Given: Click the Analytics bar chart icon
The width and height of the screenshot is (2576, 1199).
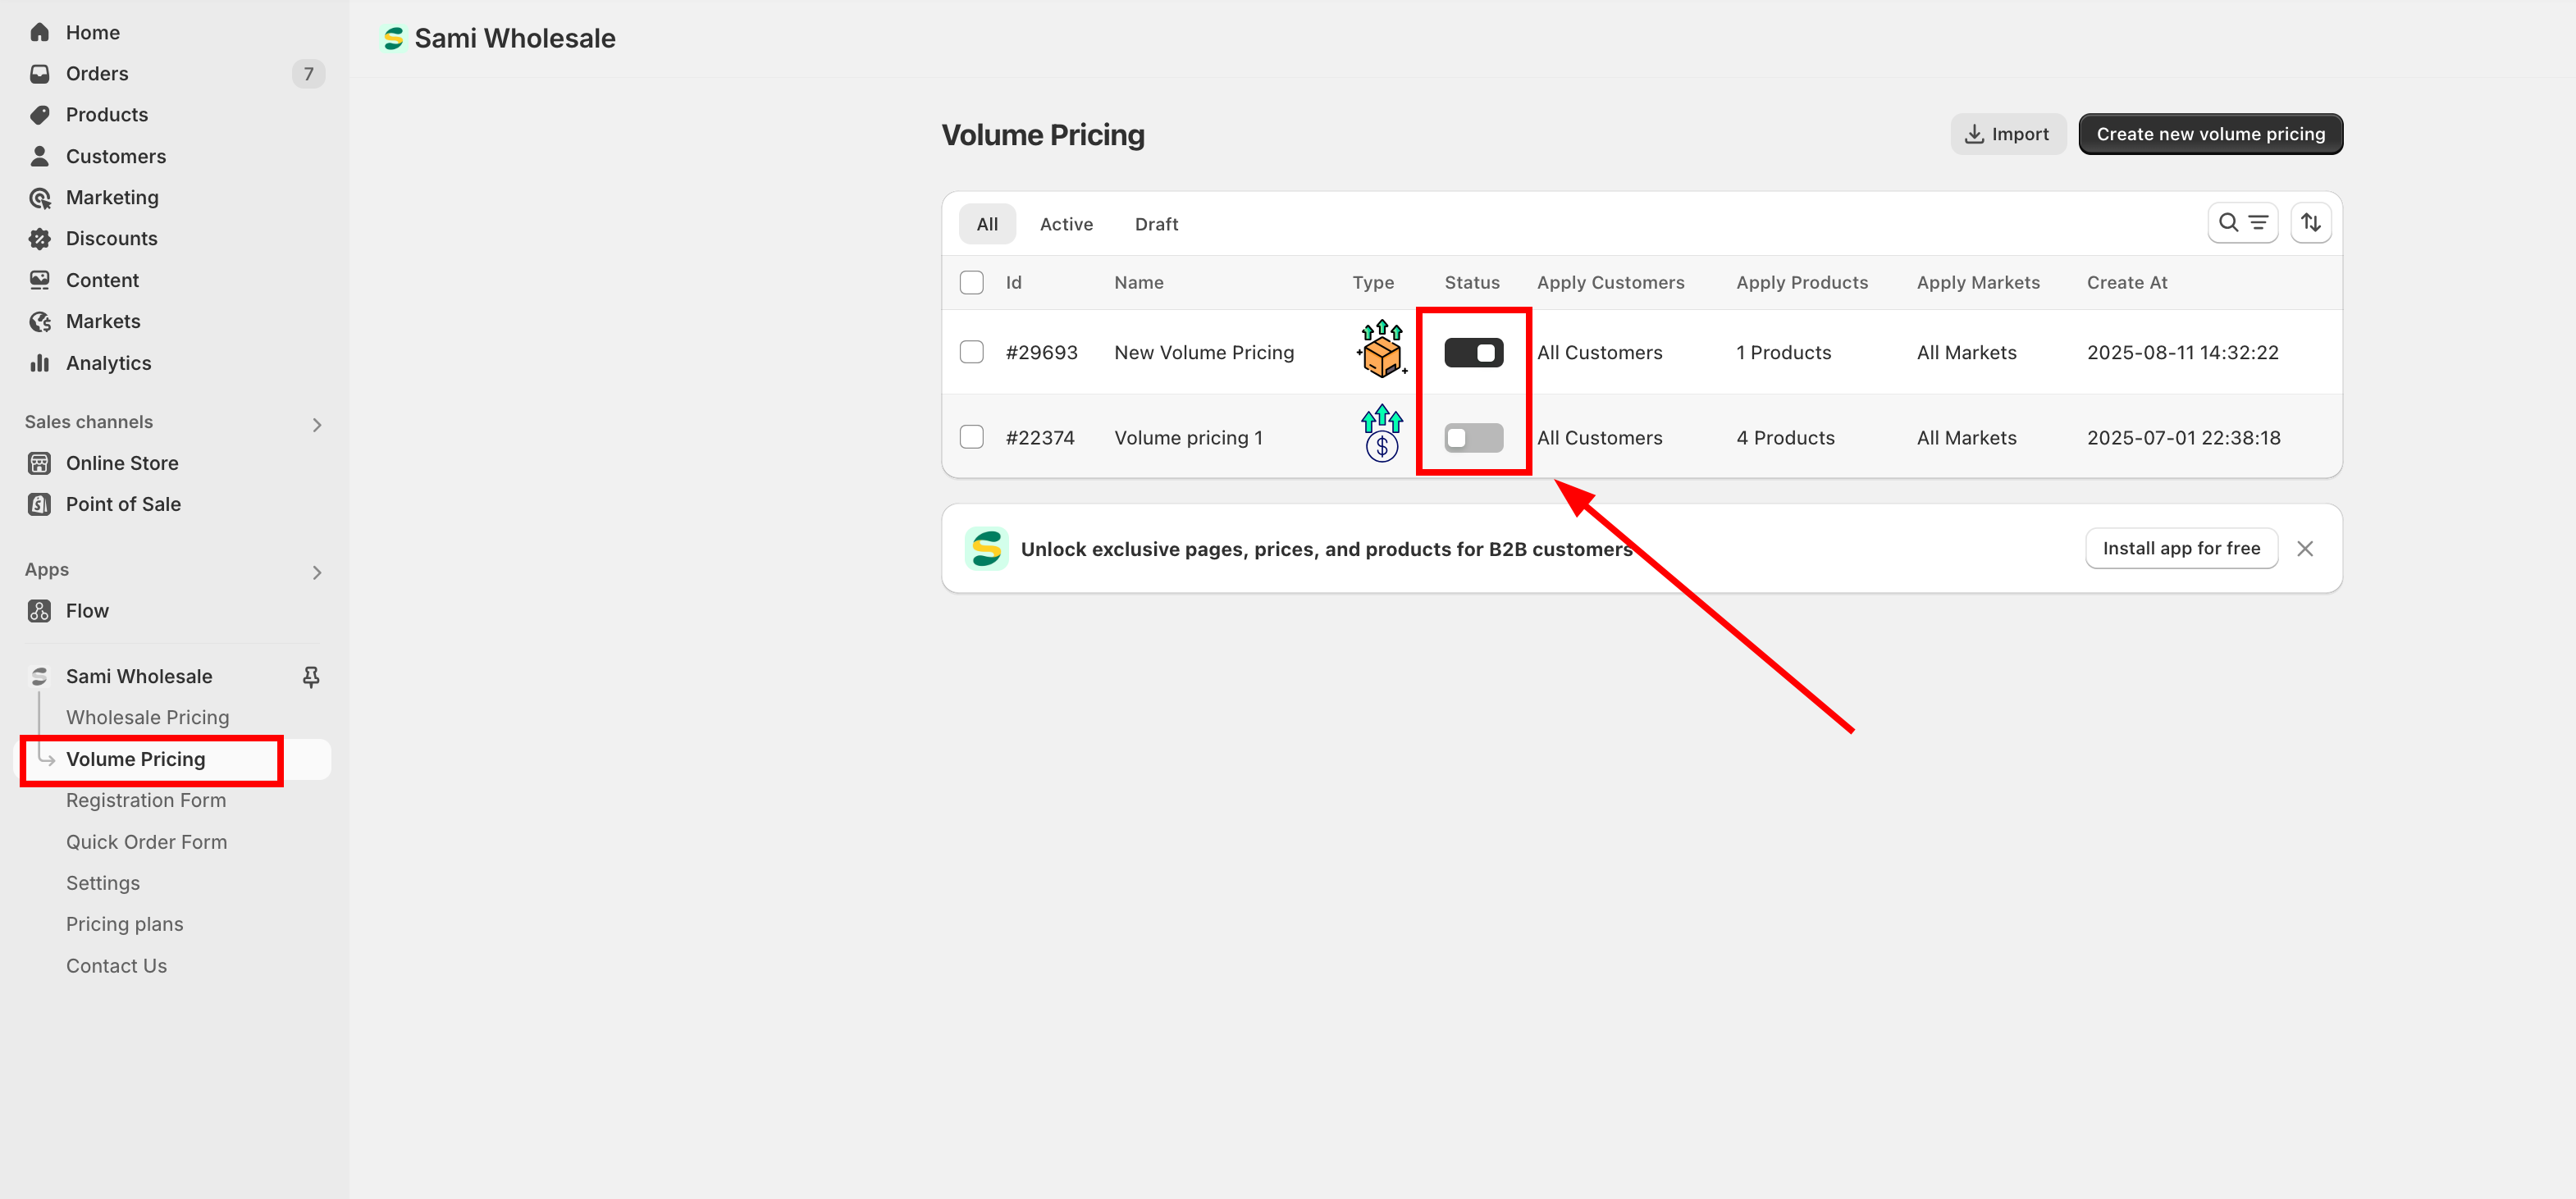Looking at the screenshot, I should 40,363.
